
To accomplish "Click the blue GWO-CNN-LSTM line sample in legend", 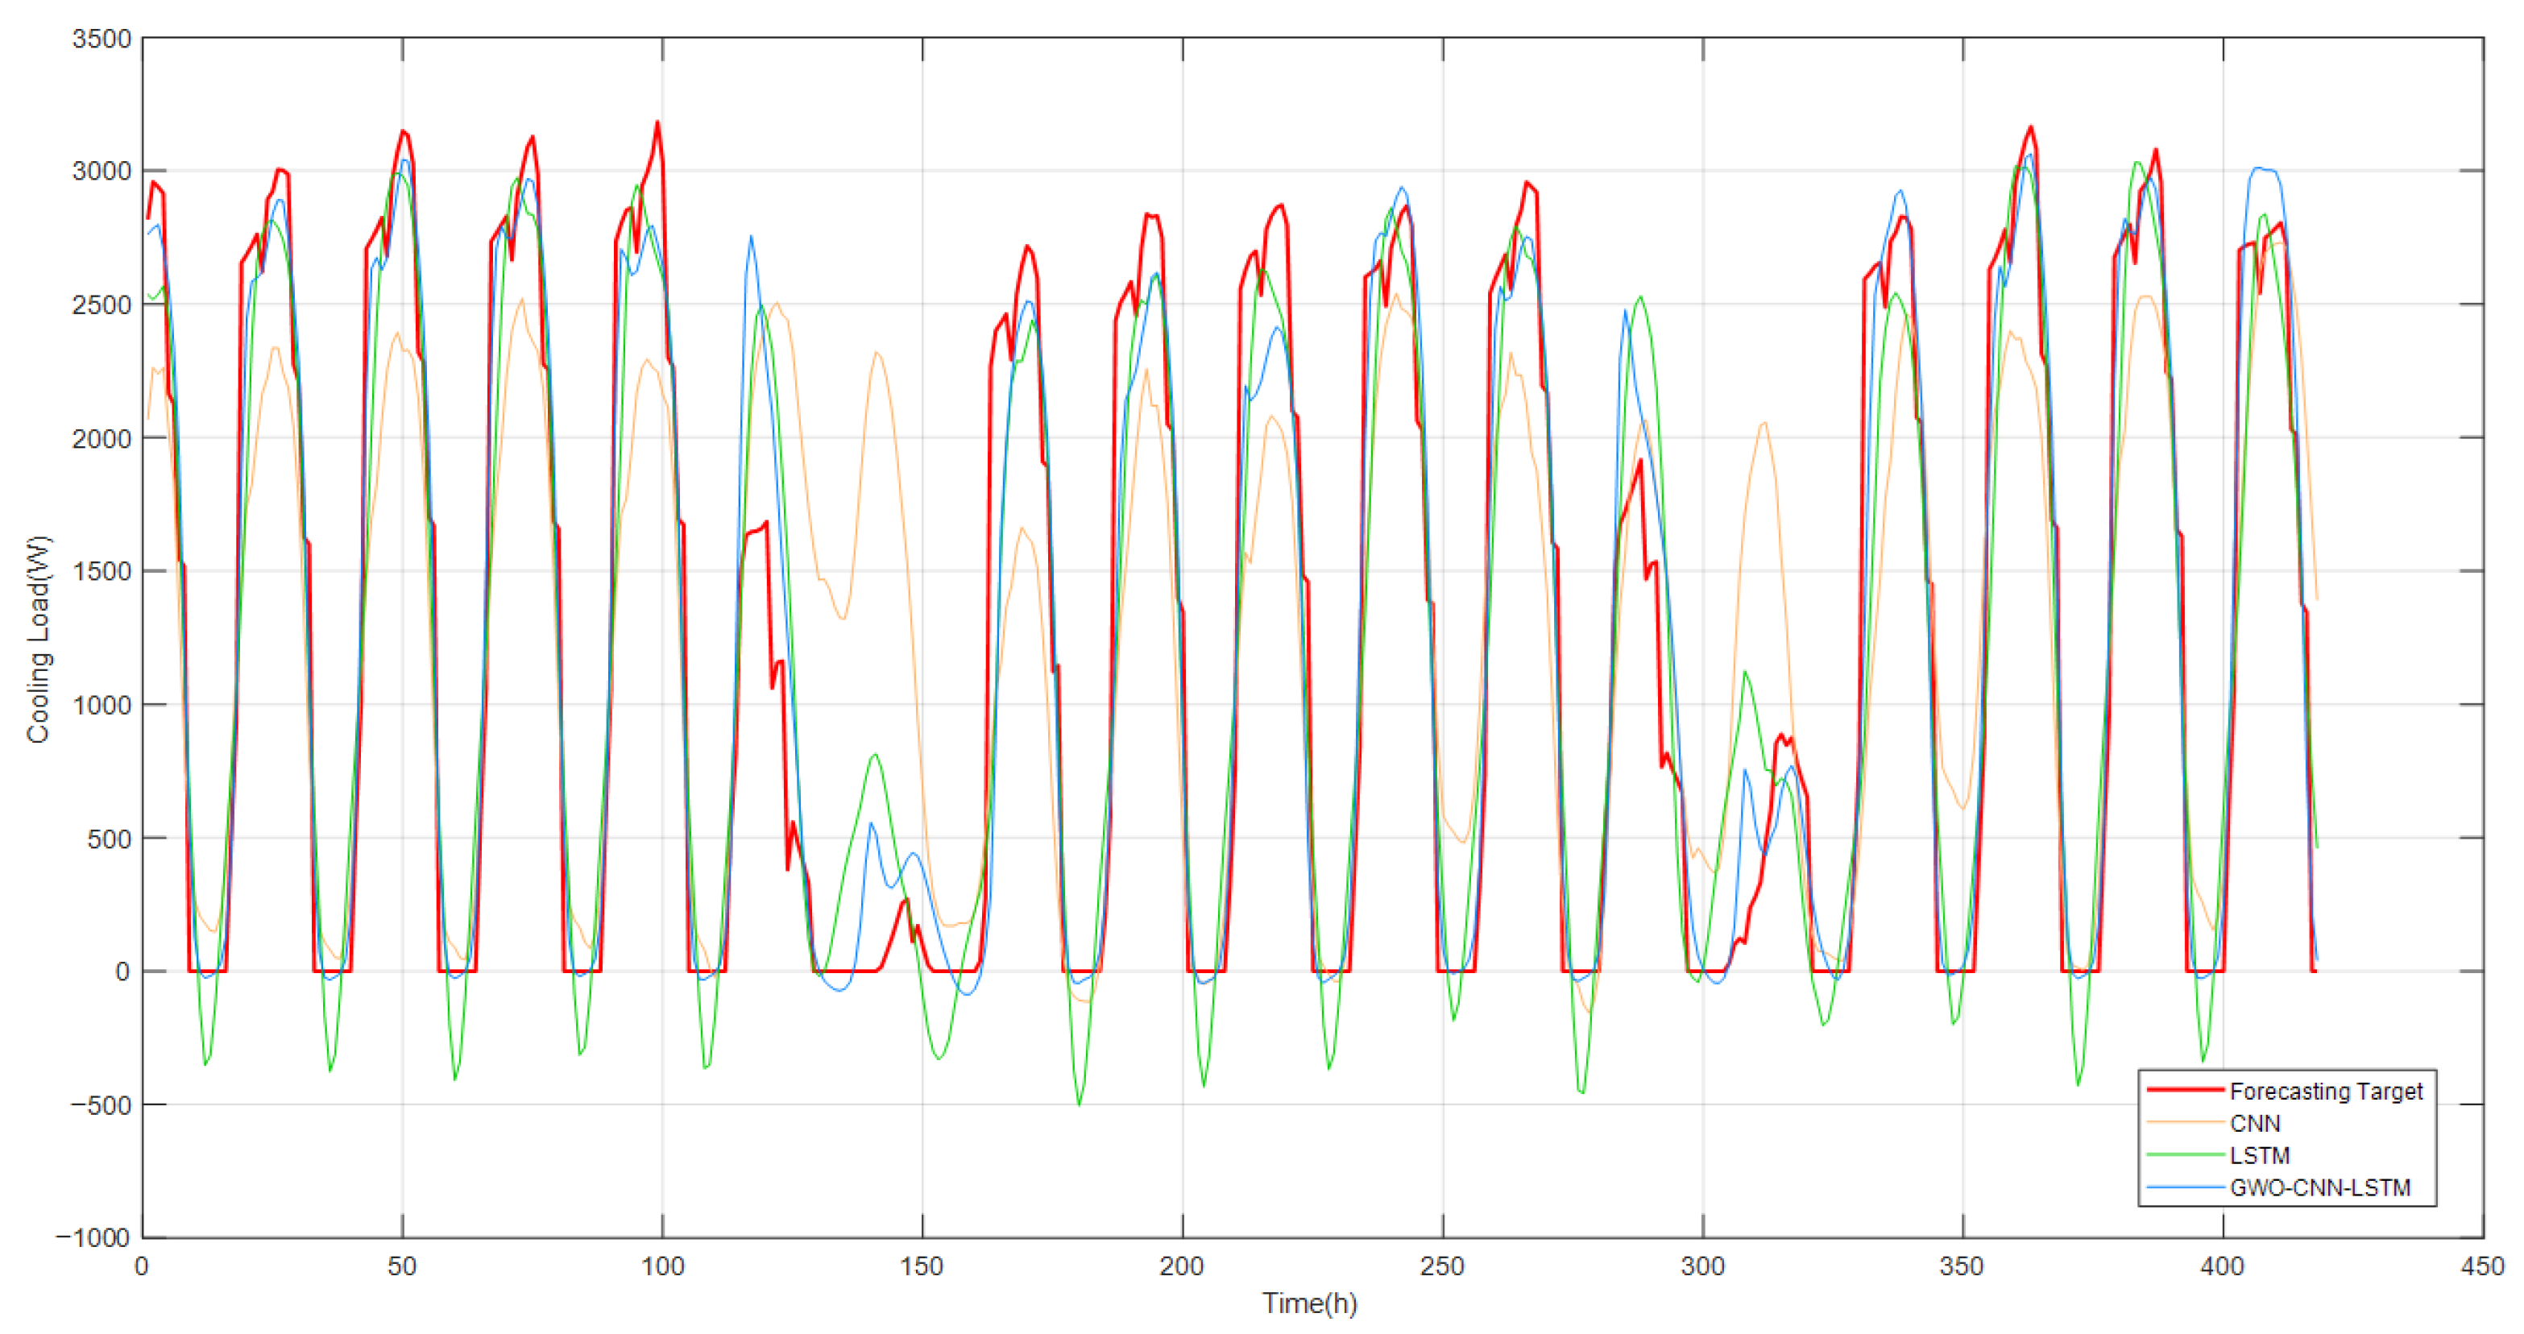I will pos(2185,1187).
